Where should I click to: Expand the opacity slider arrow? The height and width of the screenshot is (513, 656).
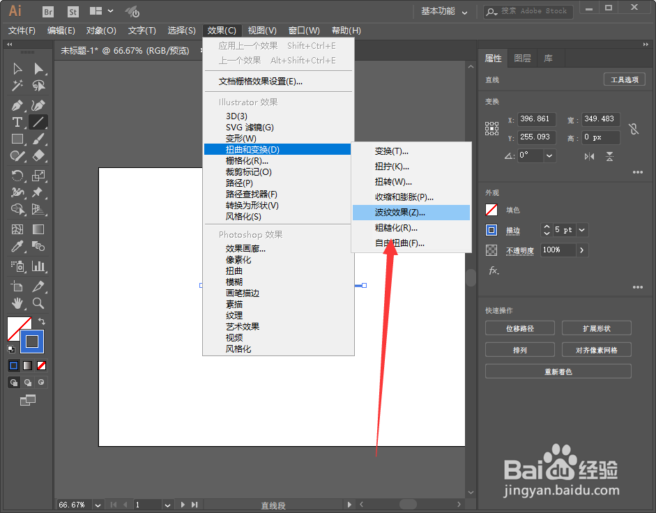click(x=582, y=250)
